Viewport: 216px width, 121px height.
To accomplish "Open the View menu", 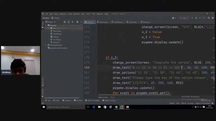I will pos(56,14).
